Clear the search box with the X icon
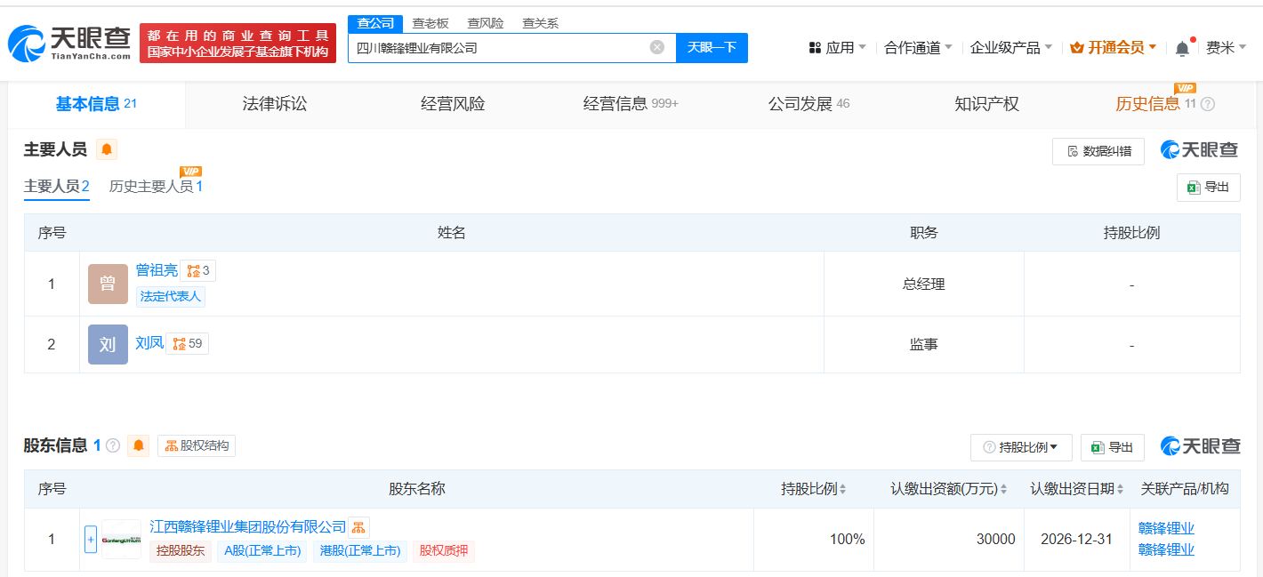This screenshot has width=1263, height=577. (x=657, y=48)
